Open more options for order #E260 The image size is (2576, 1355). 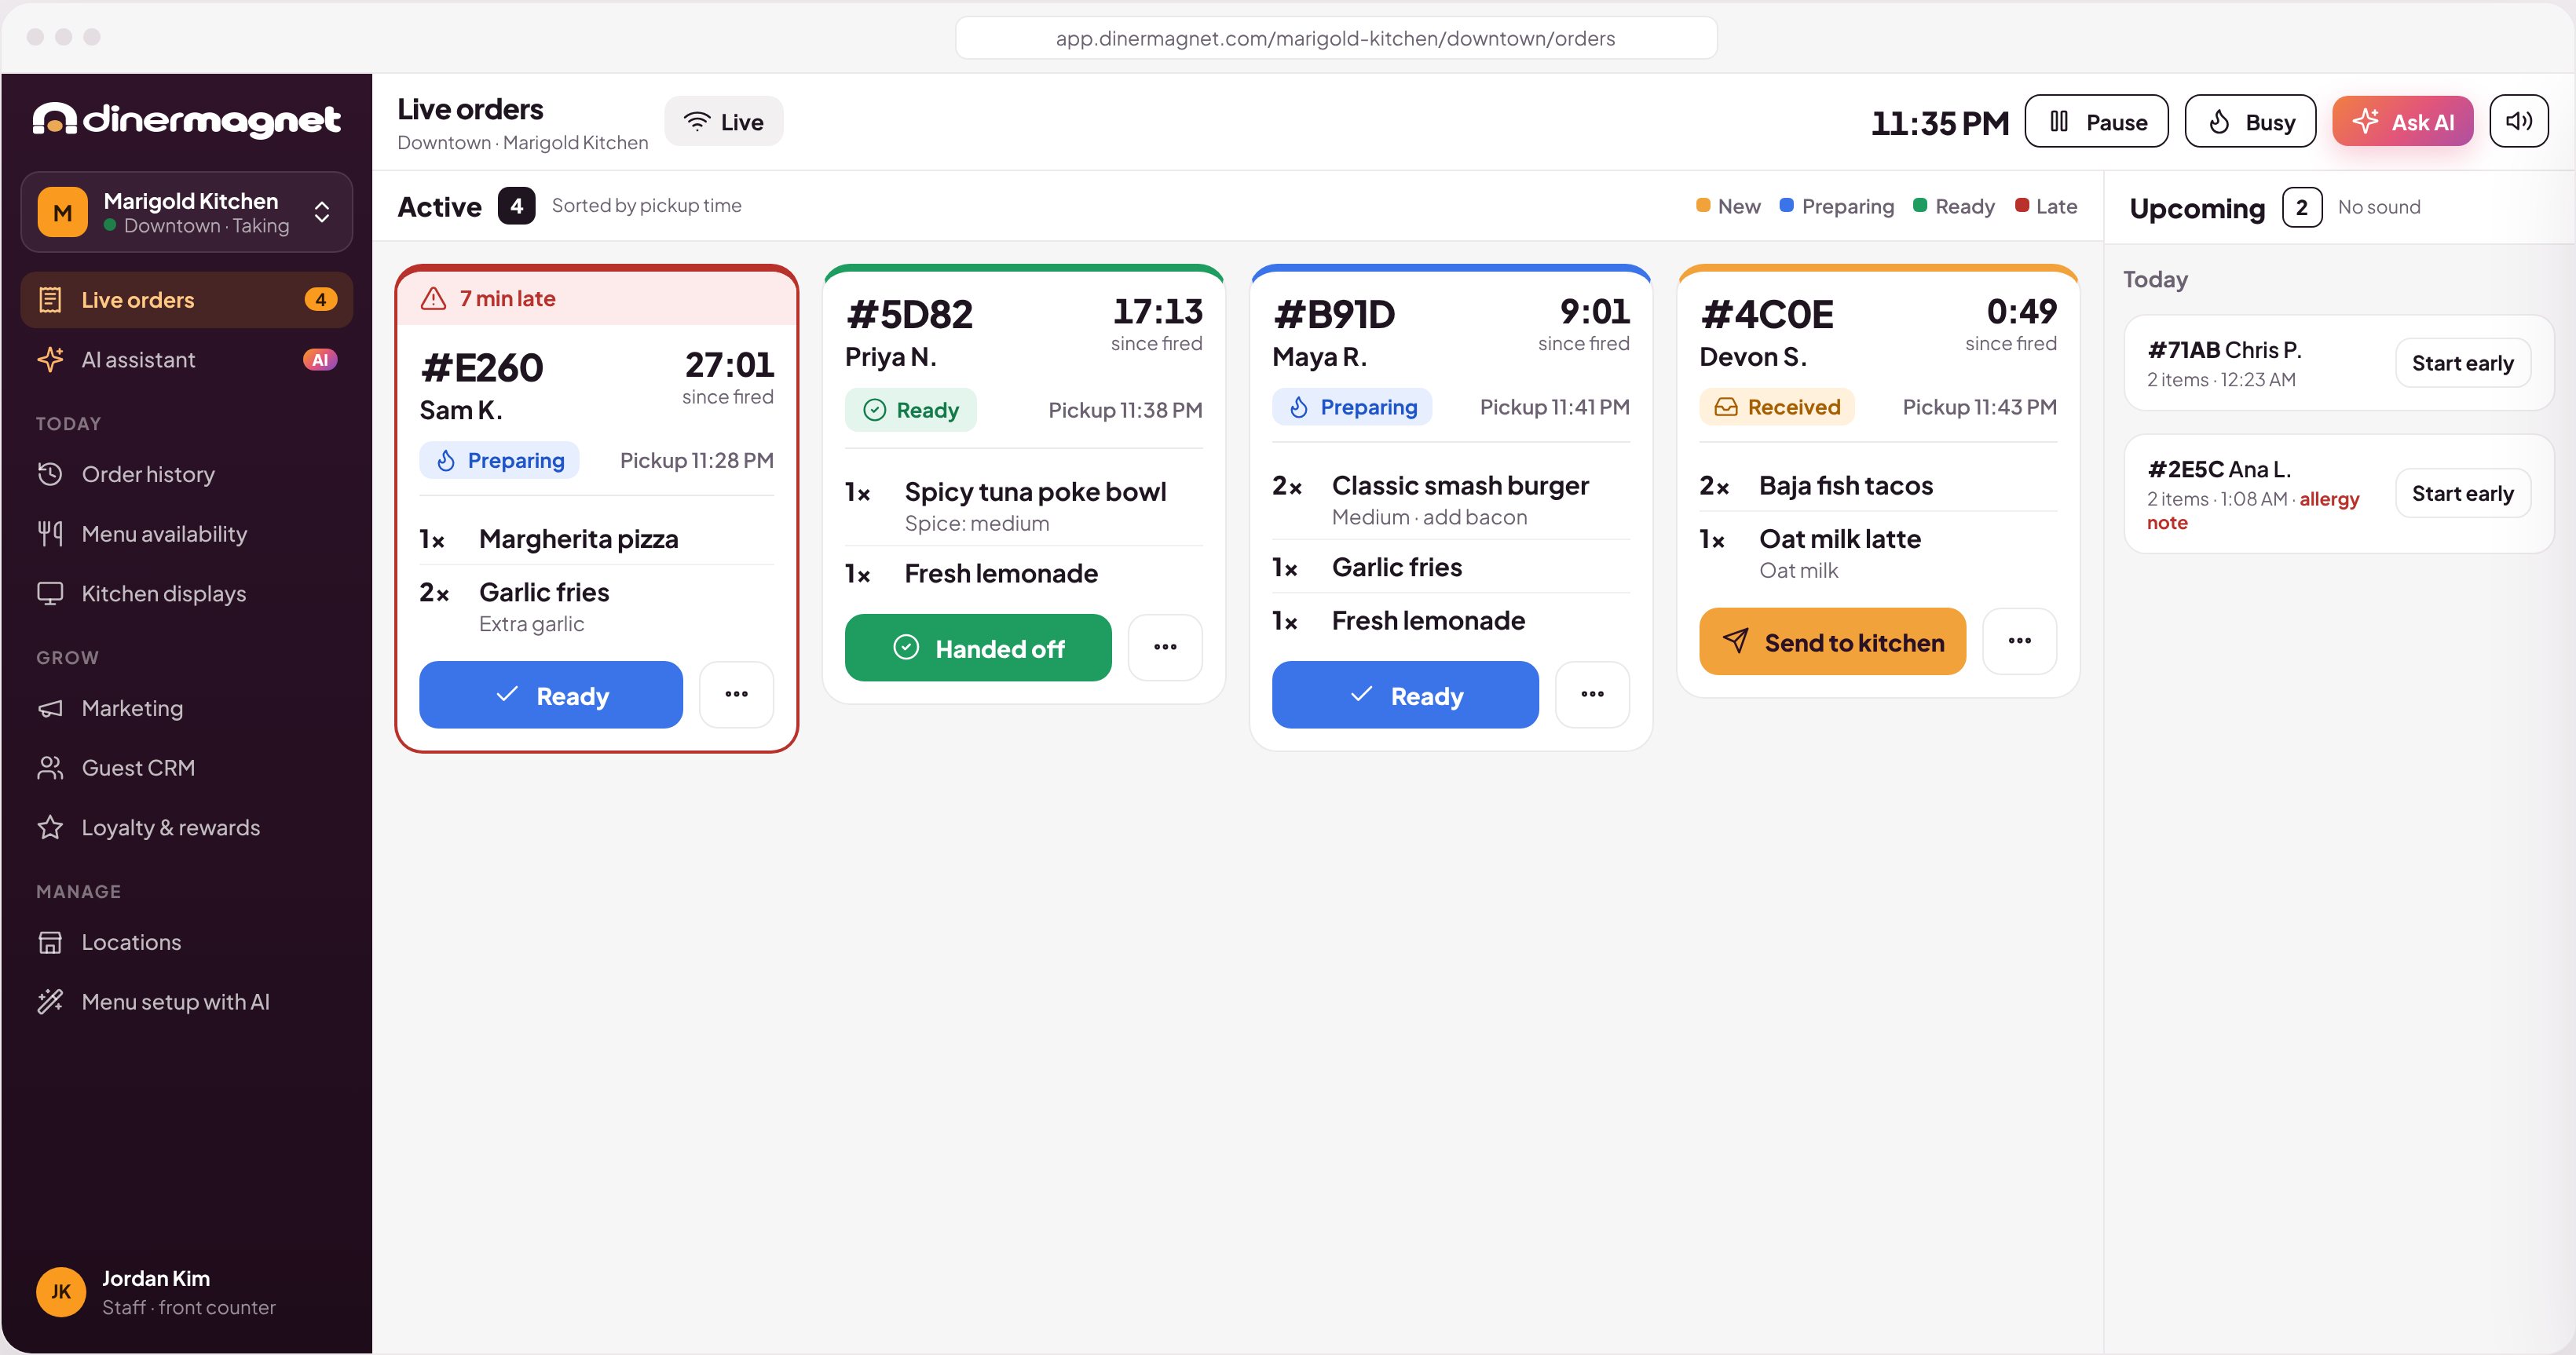tap(736, 695)
